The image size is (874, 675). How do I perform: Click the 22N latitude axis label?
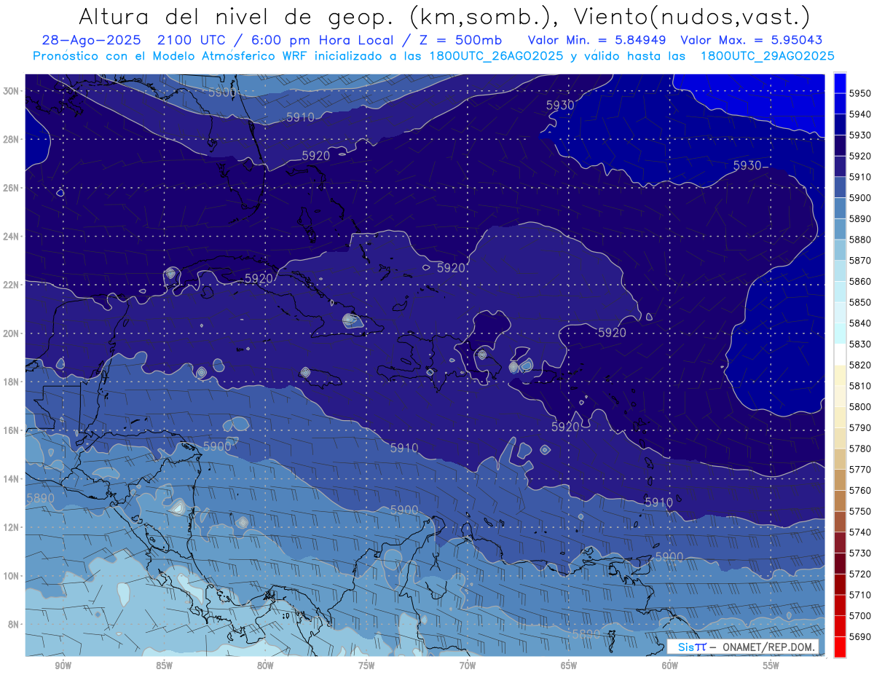click(11, 285)
